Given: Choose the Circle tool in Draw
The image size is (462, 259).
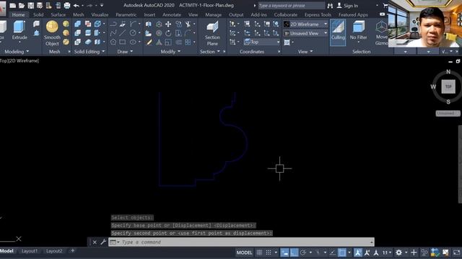Looking at the screenshot, I should pyautogui.click(x=133, y=33).
